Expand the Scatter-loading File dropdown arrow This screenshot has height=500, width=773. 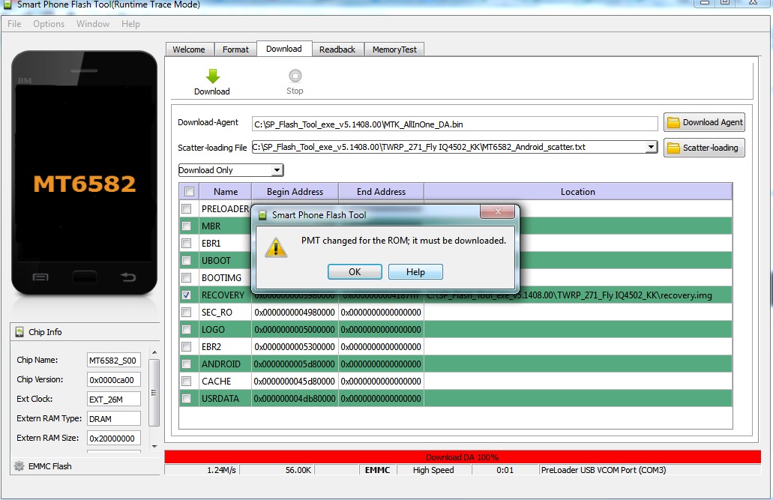click(652, 147)
